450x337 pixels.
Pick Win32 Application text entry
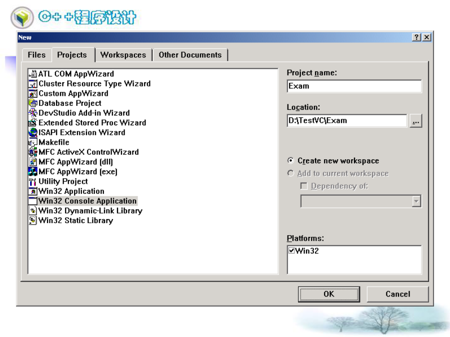click(71, 191)
